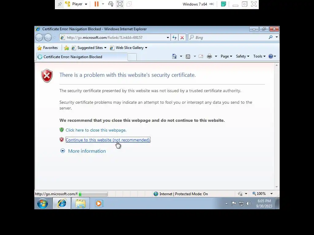Viewport: 314px width, 235px height.
Task: Open Web Slice Gallery
Action: (128, 48)
